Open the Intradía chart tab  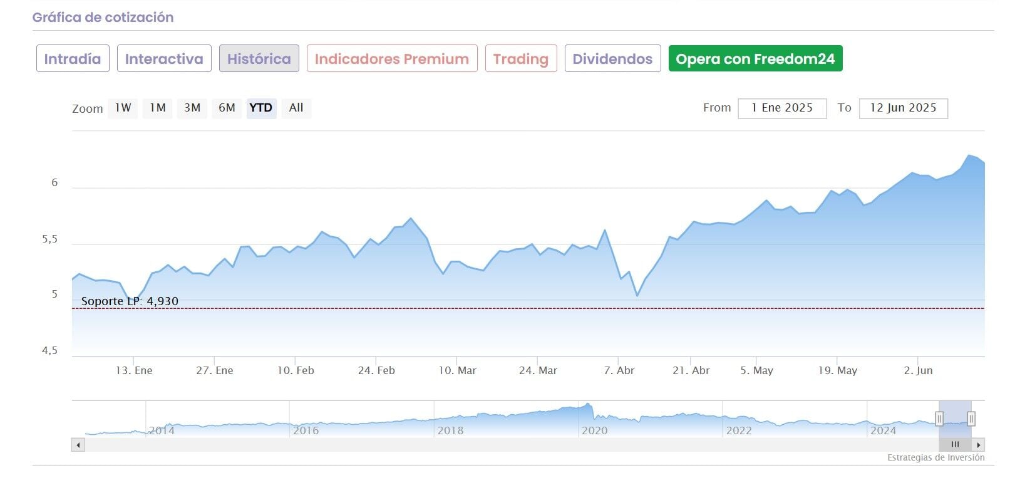pyautogui.click(x=73, y=59)
